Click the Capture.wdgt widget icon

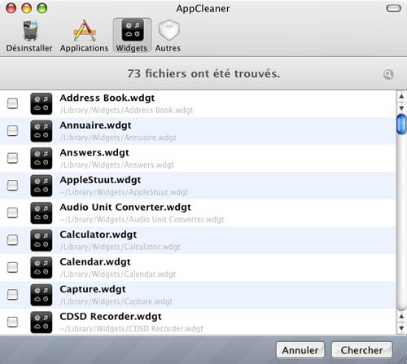(x=42, y=295)
